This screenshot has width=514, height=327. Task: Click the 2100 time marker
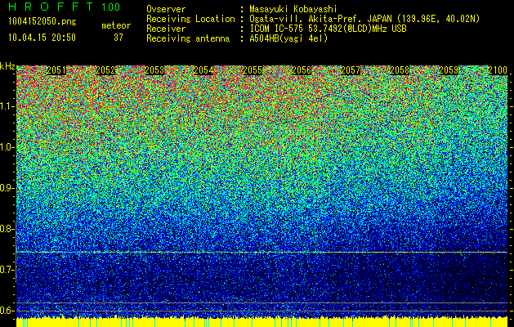pyautogui.click(x=498, y=70)
